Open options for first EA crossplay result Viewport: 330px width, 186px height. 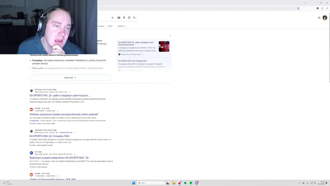(x=70, y=92)
